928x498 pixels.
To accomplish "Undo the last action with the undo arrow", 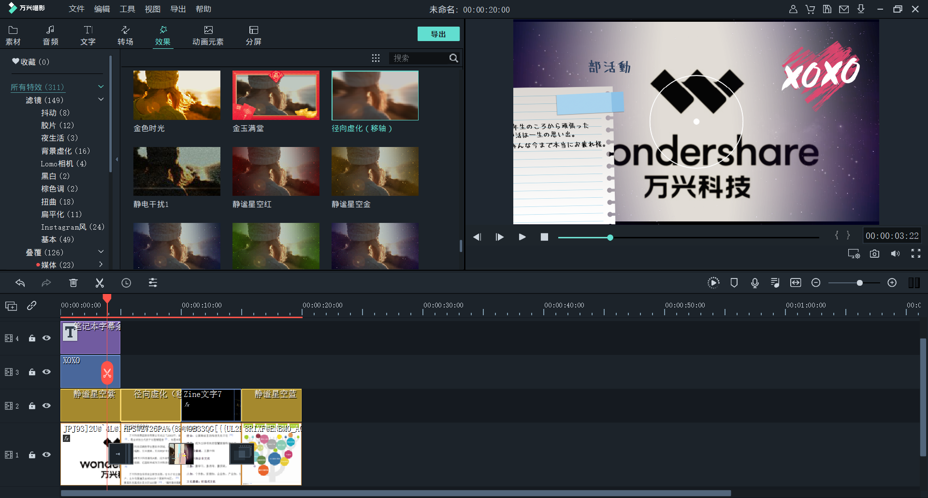I will coord(20,283).
